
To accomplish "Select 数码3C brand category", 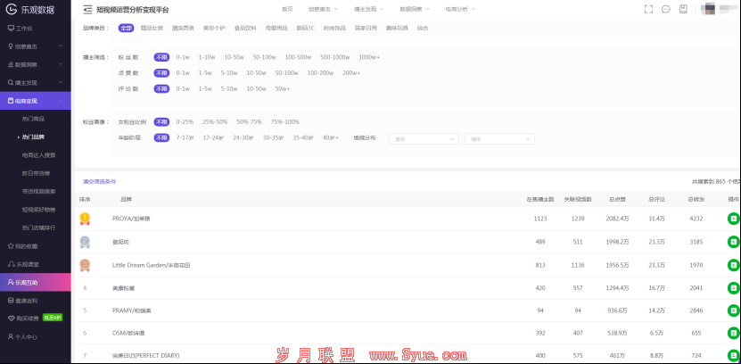I will [305, 28].
